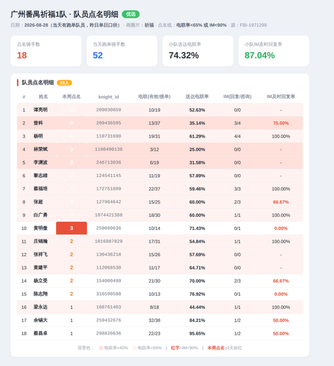The image size is (334, 366).
Task: Click the IM及时回复率 column header
Action: pos(281,97)
